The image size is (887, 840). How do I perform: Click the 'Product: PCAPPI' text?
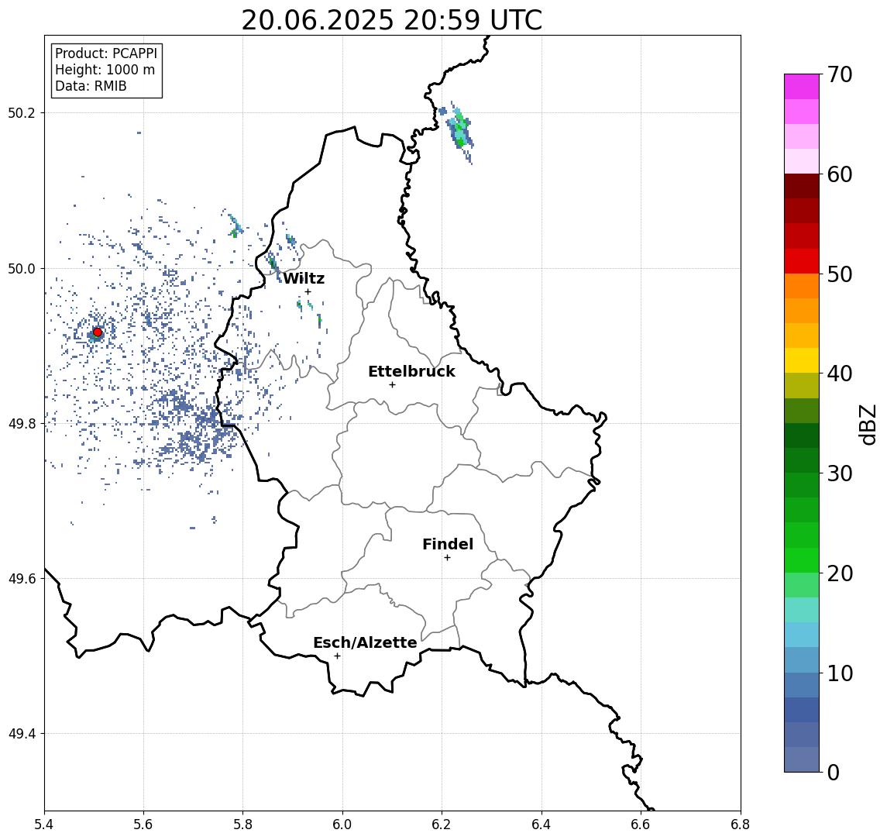[106, 53]
